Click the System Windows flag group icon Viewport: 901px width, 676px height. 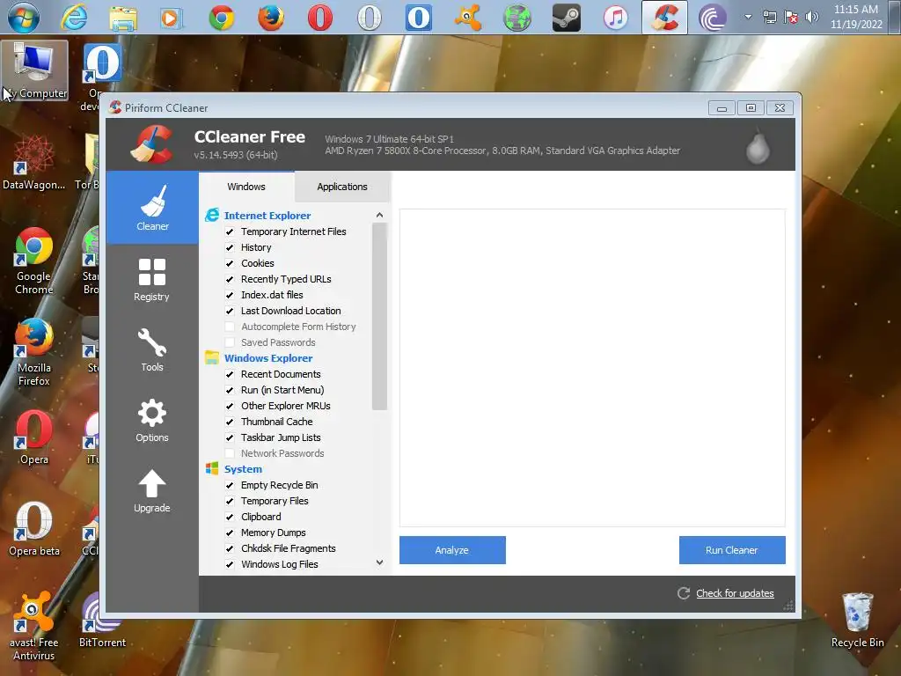pos(212,468)
